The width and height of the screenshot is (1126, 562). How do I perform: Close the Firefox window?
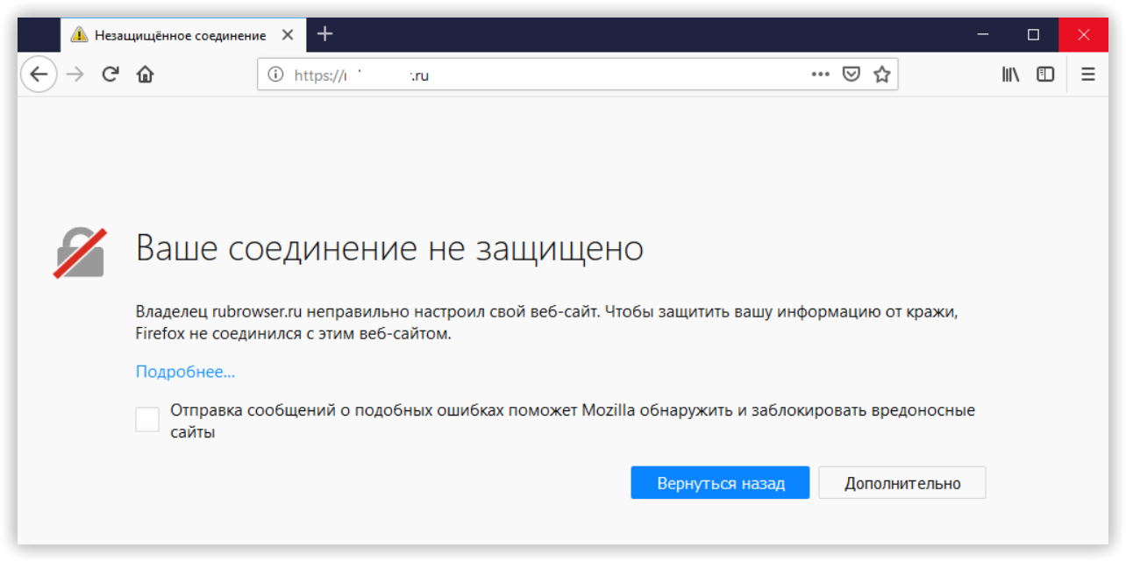(1084, 35)
